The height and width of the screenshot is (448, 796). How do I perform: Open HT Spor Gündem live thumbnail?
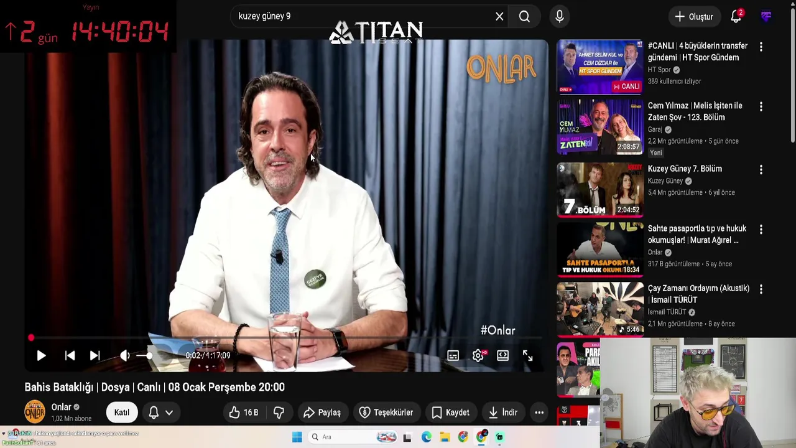point(600,67)
